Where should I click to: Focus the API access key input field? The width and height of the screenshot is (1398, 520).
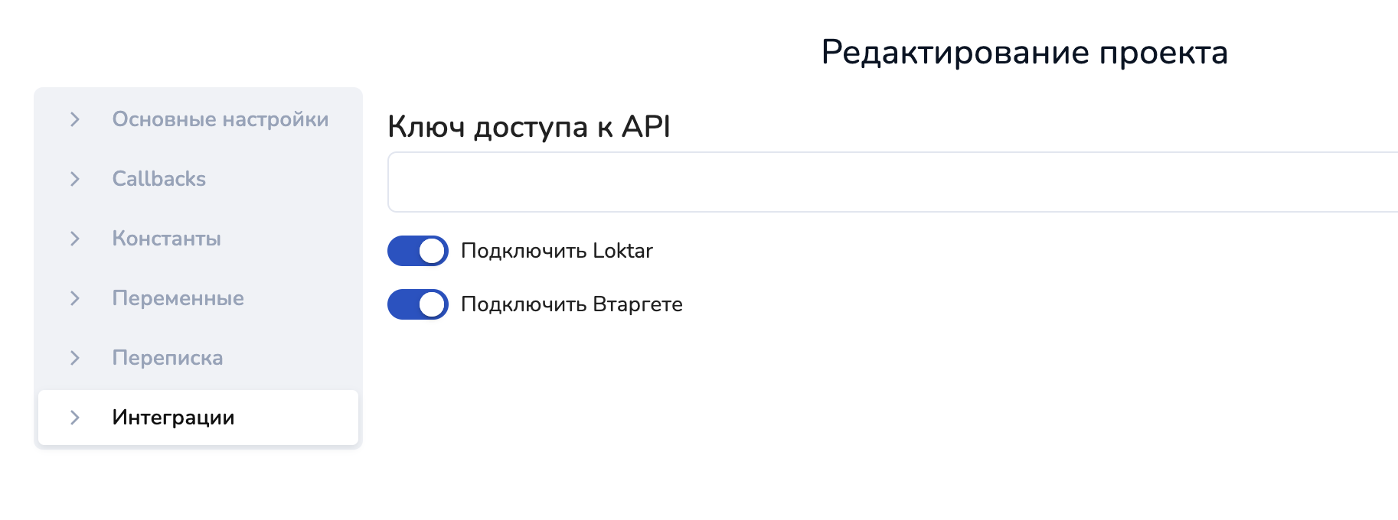coord(888,182)
